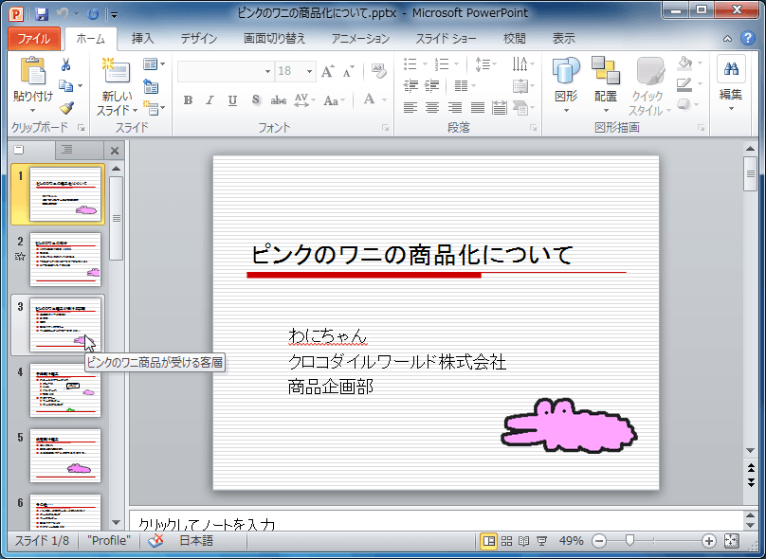Click the zoom in plus button
The image size is (766, 559).
pos(708,540)
